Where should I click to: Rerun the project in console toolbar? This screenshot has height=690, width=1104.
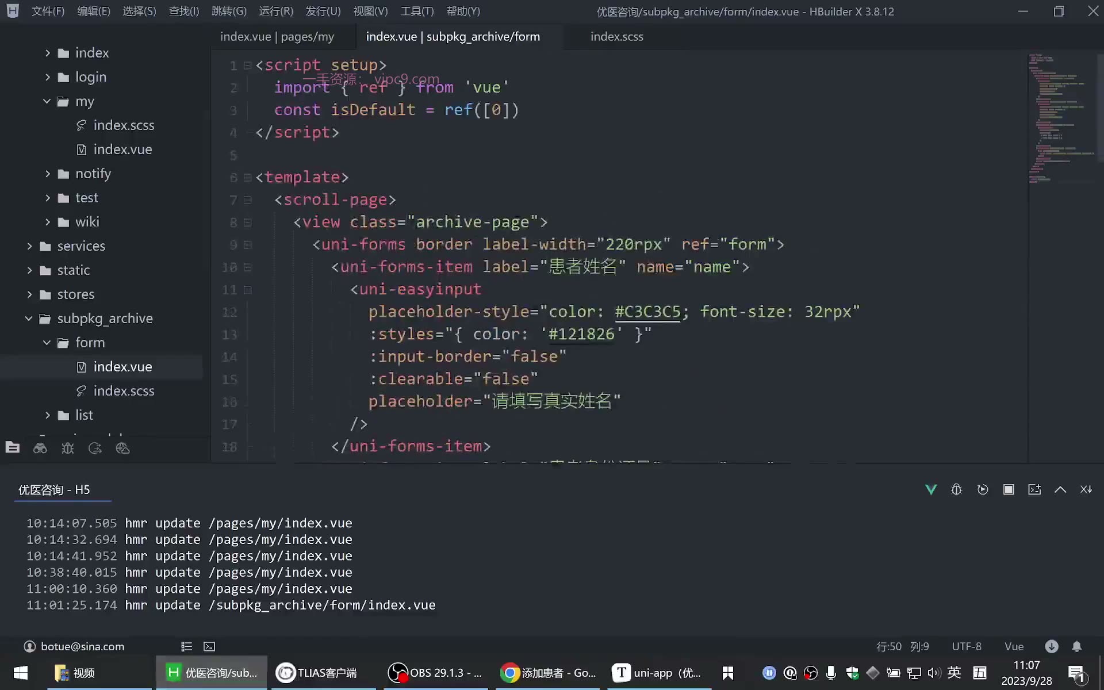[983, 489]
